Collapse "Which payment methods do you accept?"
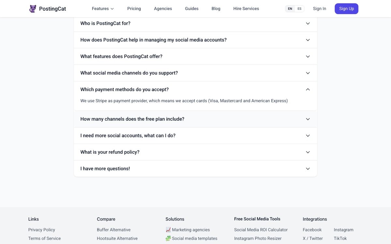 click(195, 89)
